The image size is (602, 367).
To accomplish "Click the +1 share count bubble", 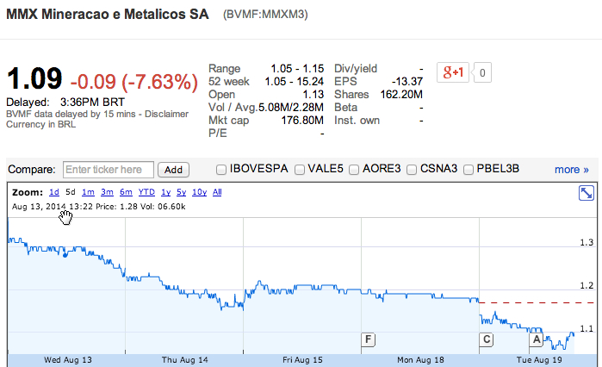I will point(483,73).
